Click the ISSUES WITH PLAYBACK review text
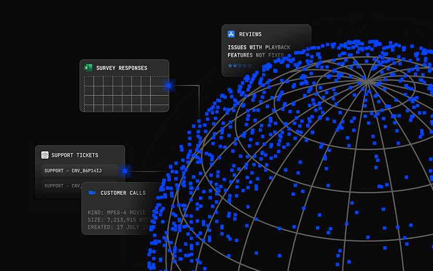Image resolution: width=433 pixels, height=271 pixels. 259,47
